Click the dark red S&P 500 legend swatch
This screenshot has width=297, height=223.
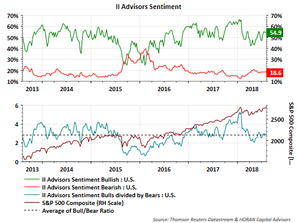point(32,203)
